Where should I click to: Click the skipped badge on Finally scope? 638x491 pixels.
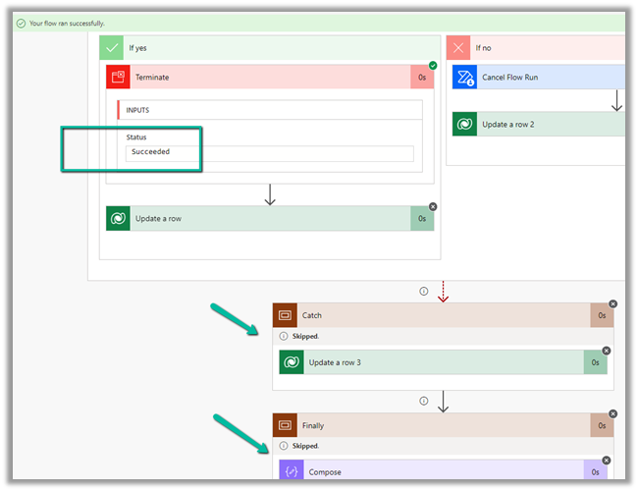click(612, 413)
